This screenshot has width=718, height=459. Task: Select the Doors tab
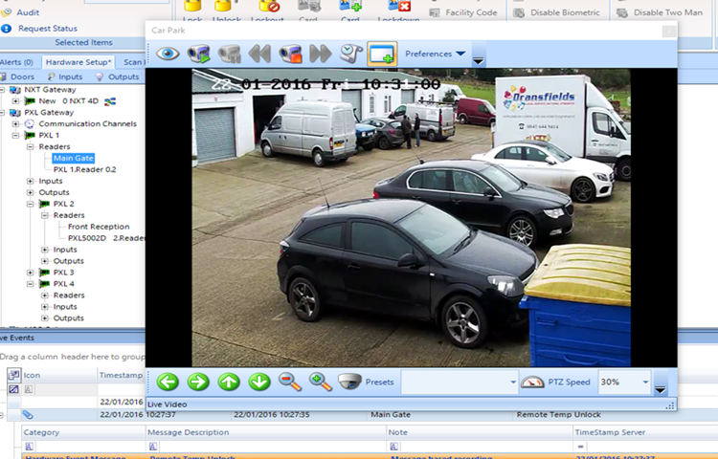click(21, 76)
